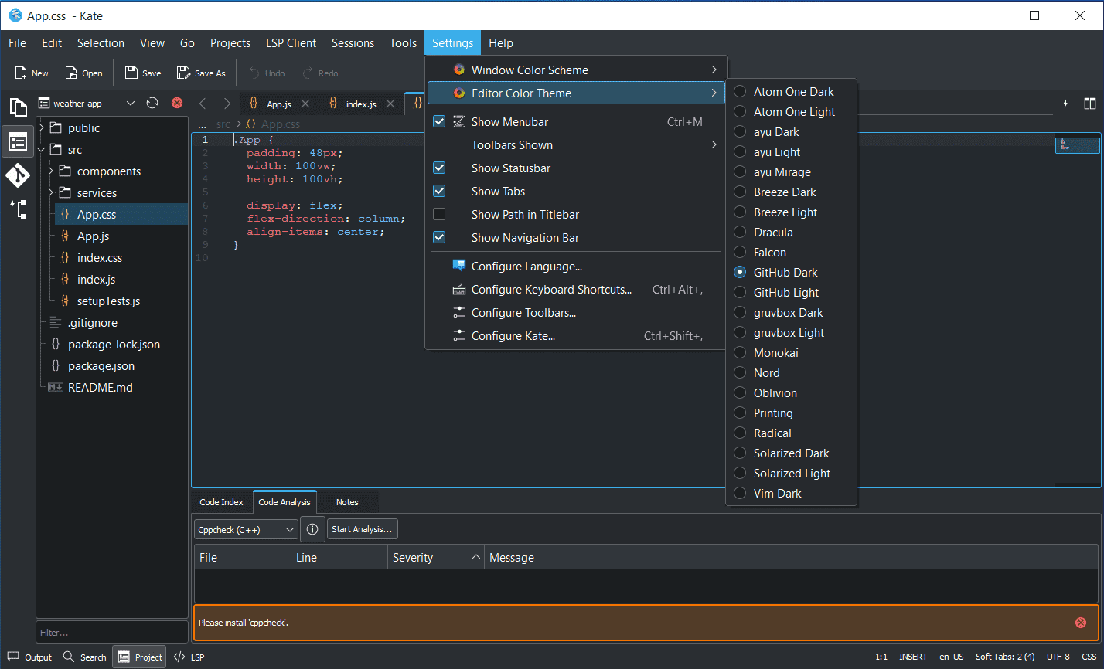Viewport: 1104px width, 669px height.
Task: Click the Save toolbar icon
Action: tap(143, 73)
